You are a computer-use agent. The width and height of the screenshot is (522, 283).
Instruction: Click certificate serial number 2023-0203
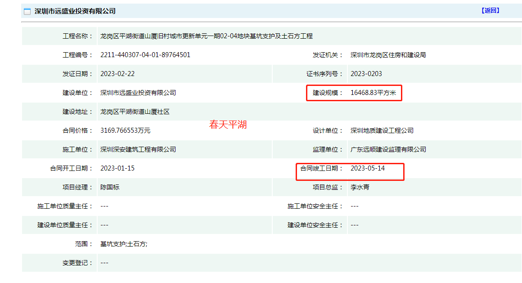[366, 74]
